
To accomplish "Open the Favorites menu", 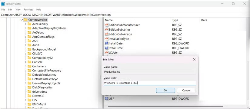I will click(28, 10).
